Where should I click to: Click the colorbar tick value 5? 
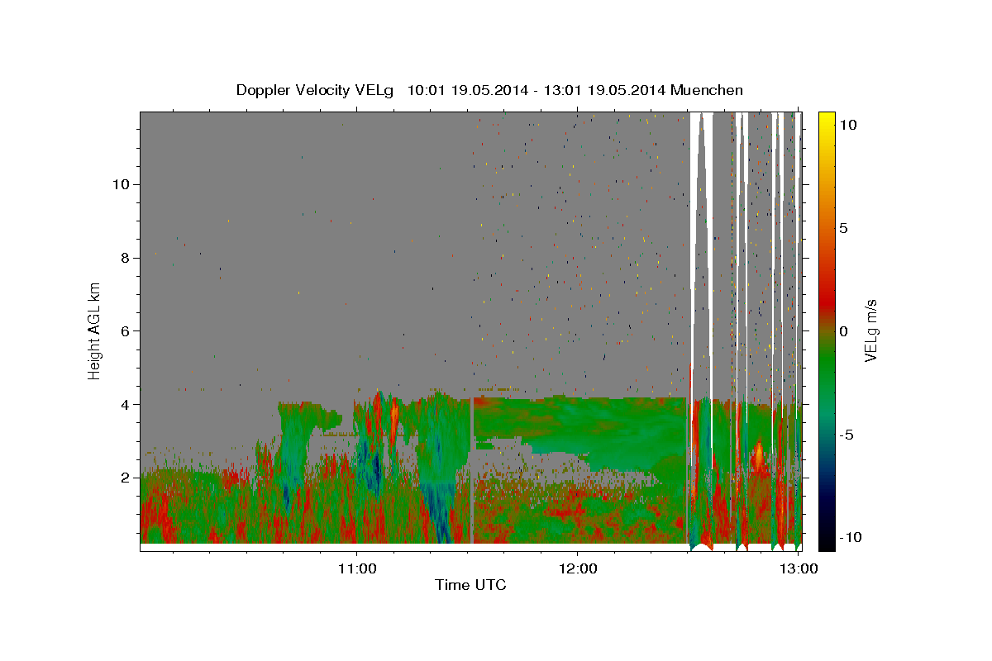(x=843, y=228)
